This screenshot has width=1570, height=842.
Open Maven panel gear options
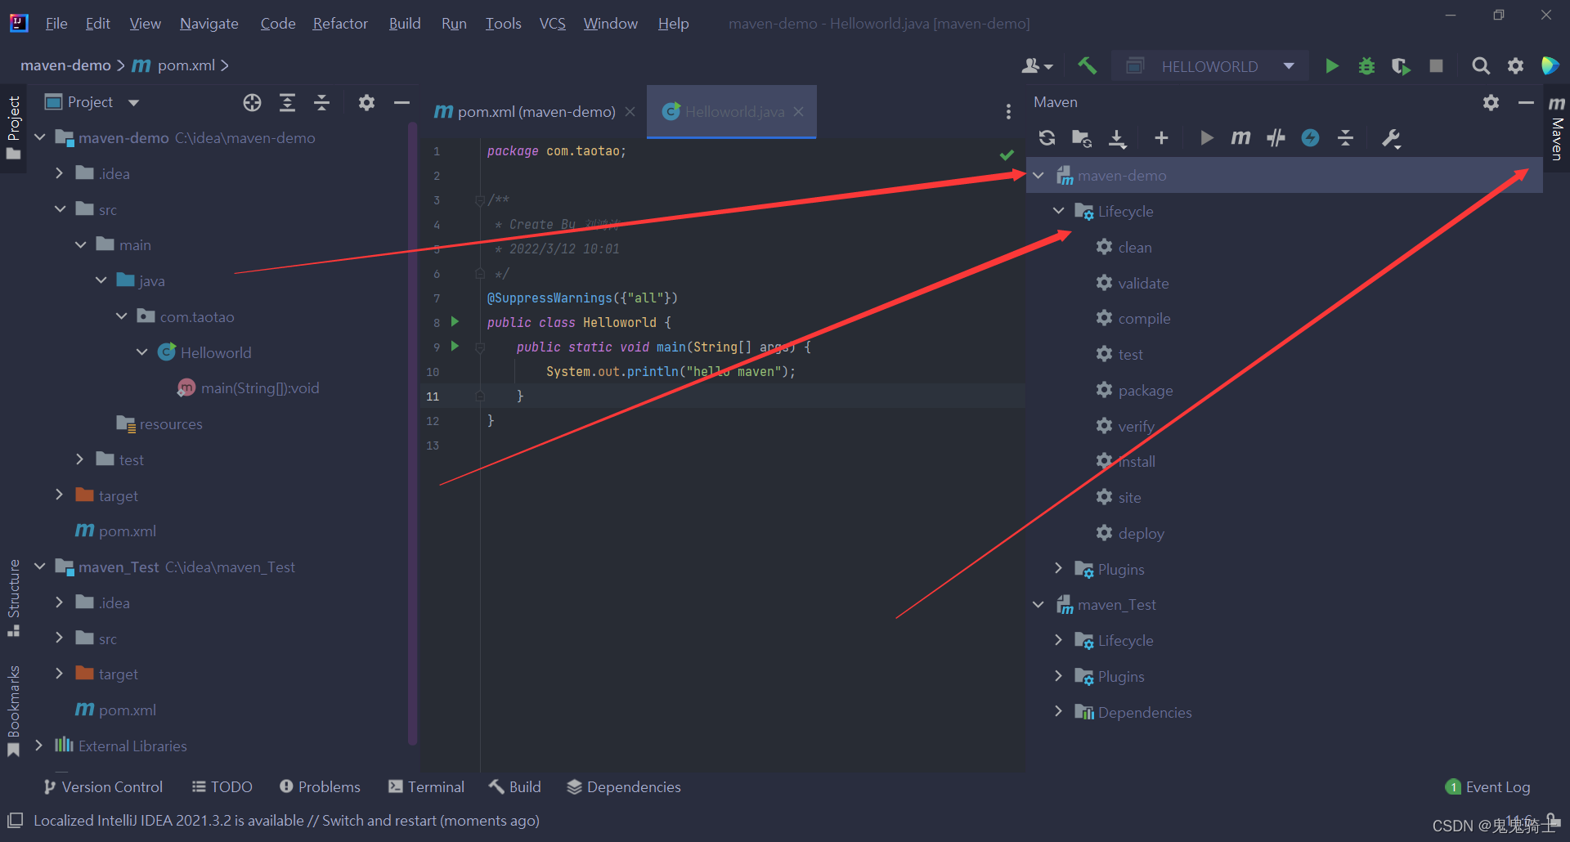1491,102
